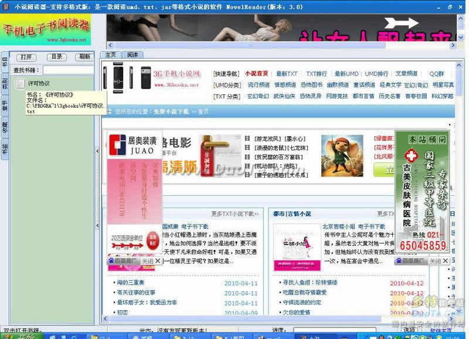Open the 网游竞技 TXT category
The width and height of the screenshot is (469, 339).
[337, 96]
